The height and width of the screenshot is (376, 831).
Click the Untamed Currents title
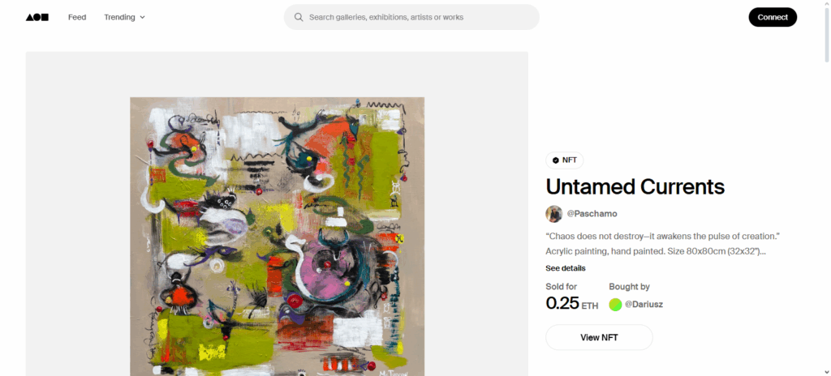tap(635, 186)
